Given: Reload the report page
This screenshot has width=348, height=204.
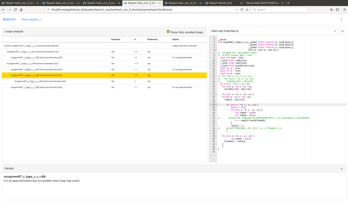Looking at the screenshot, I should coord(15,10).
